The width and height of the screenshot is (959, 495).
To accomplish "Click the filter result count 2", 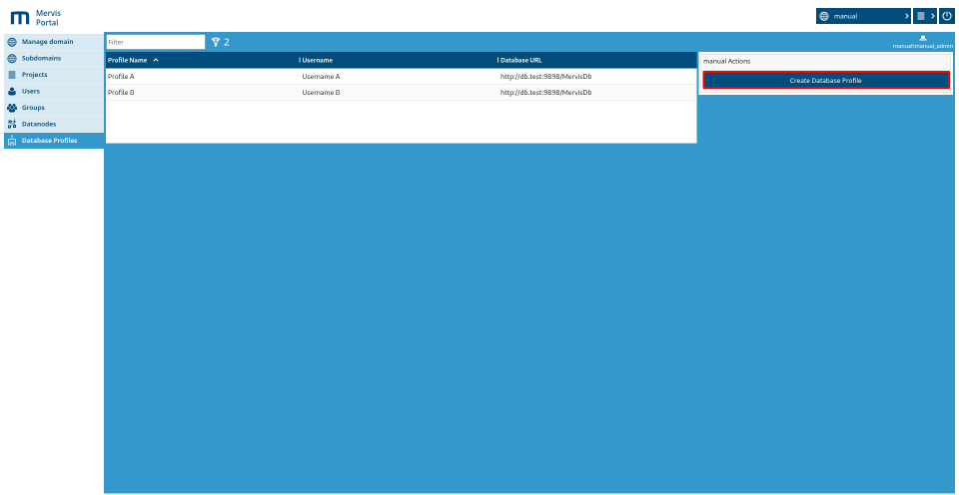I will 227,42.
